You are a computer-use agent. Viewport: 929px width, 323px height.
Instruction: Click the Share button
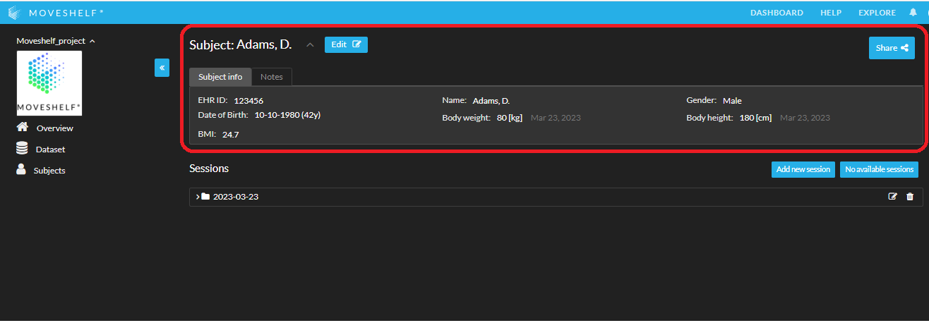point(892,48)
